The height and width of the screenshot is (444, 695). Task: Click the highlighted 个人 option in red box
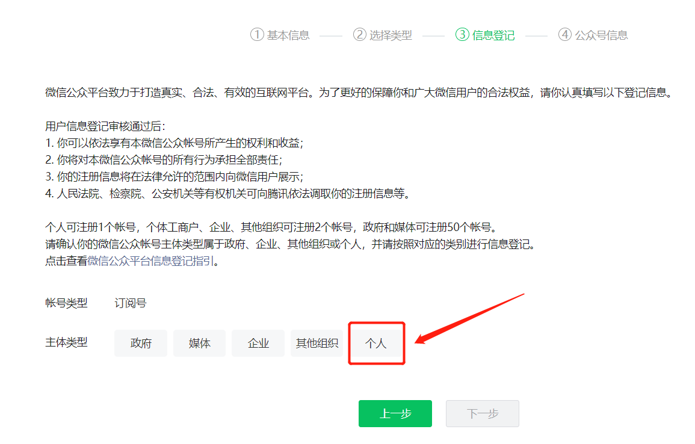(x=377, y=343)
